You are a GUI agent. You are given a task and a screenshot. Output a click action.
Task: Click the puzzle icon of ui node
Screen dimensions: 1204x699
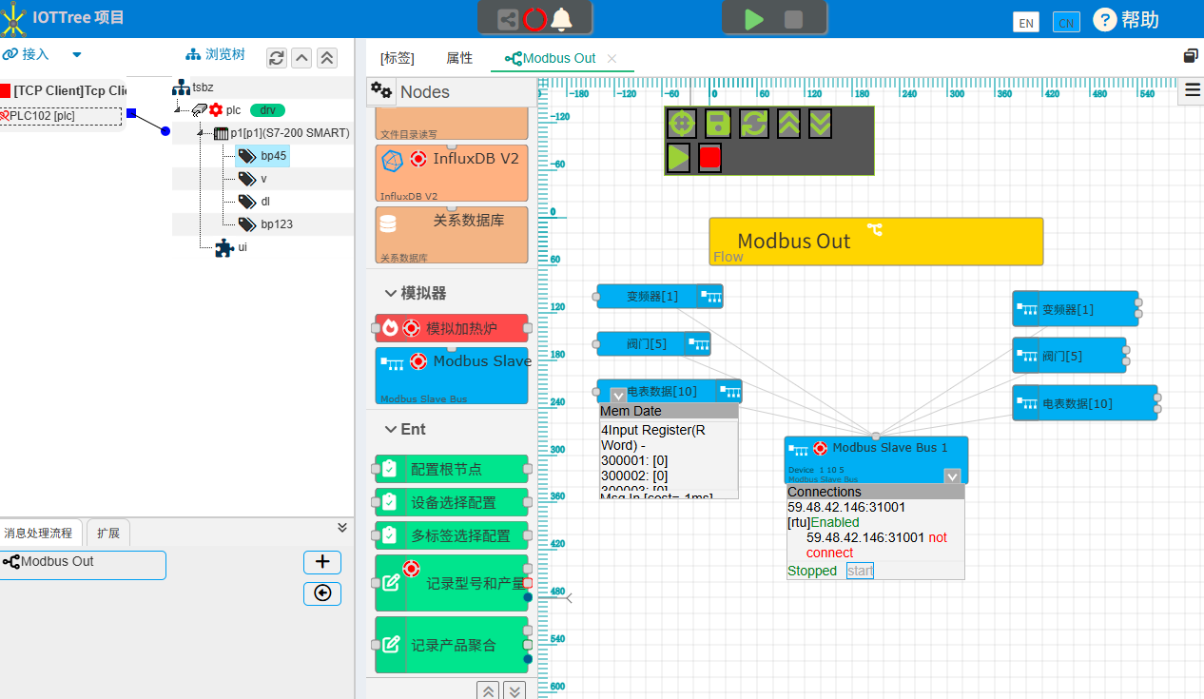pos(224,247)
